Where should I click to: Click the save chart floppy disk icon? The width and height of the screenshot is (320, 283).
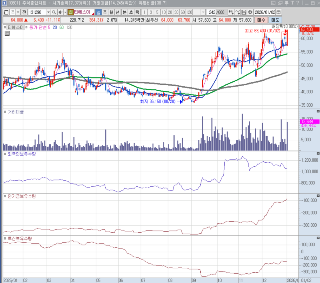tap(244, 12)
